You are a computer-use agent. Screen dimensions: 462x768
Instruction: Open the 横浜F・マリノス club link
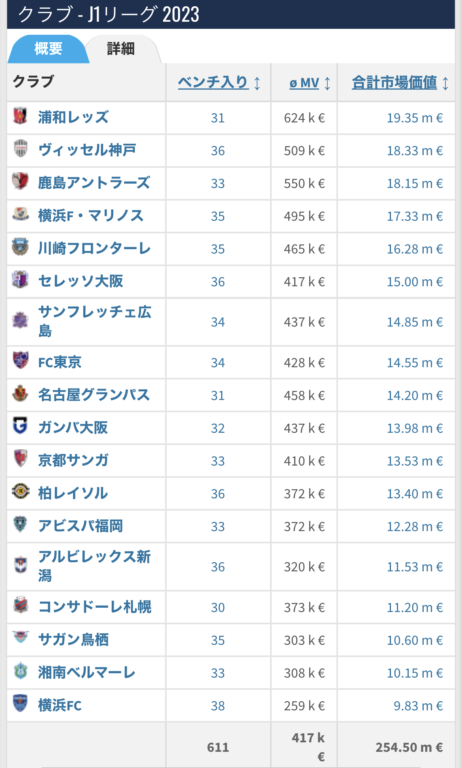tap(91, 216)
